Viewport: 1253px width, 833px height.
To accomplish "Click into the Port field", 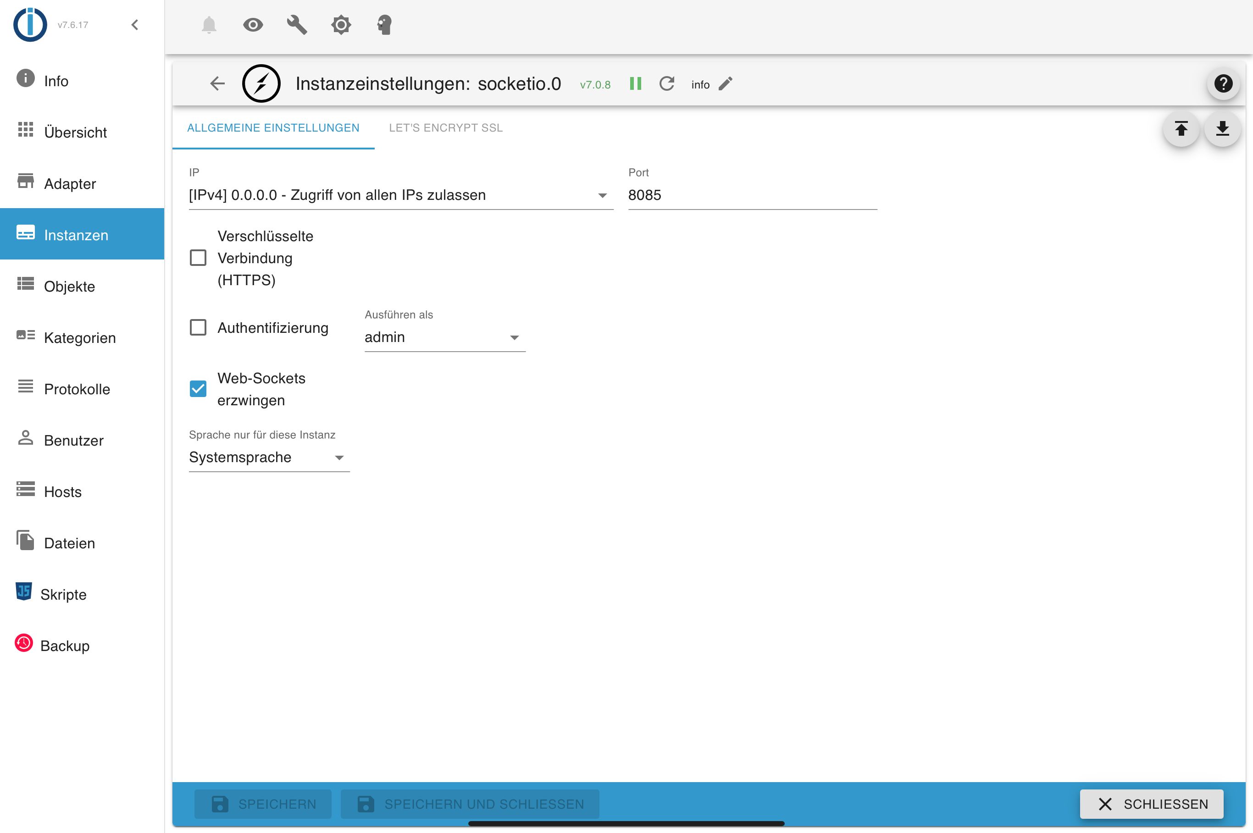I will click(x=751, y=195).
